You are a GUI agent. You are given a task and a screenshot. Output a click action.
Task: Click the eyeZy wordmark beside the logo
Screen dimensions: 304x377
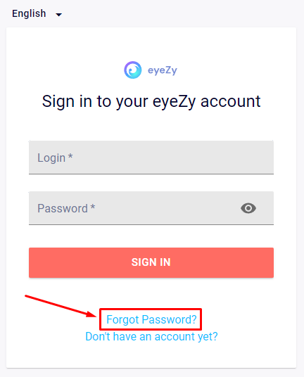[163, 70]
